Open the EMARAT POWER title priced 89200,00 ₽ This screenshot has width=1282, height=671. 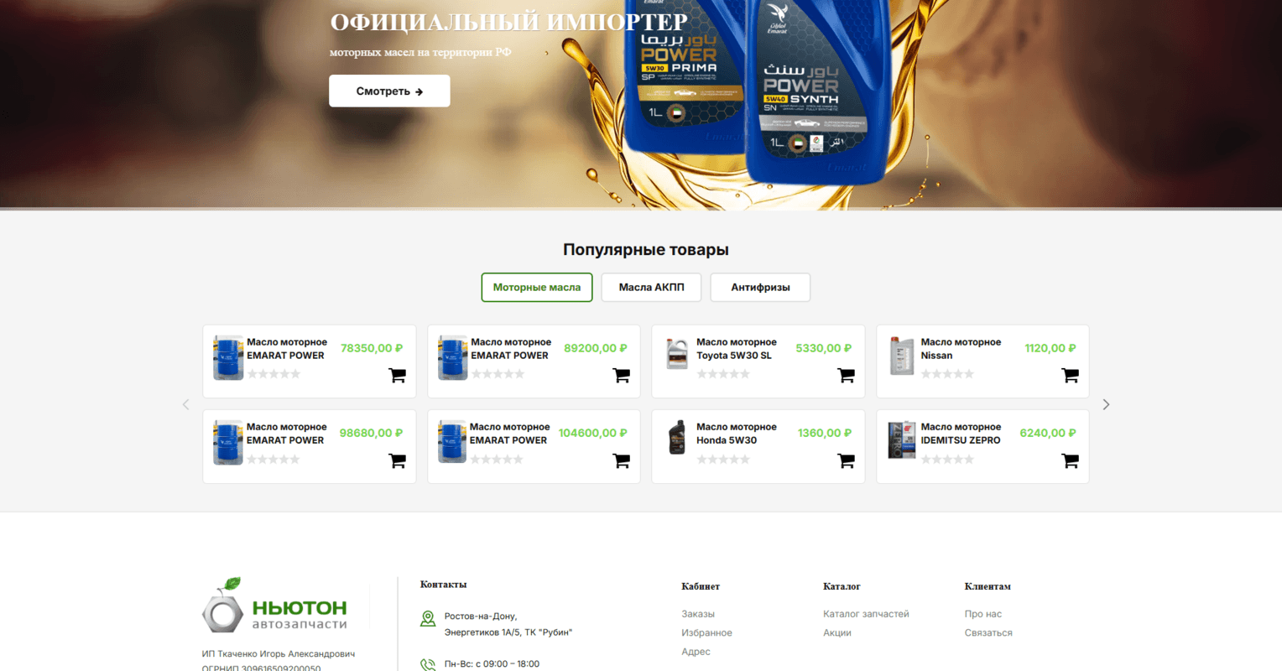(x=511, y=349)
